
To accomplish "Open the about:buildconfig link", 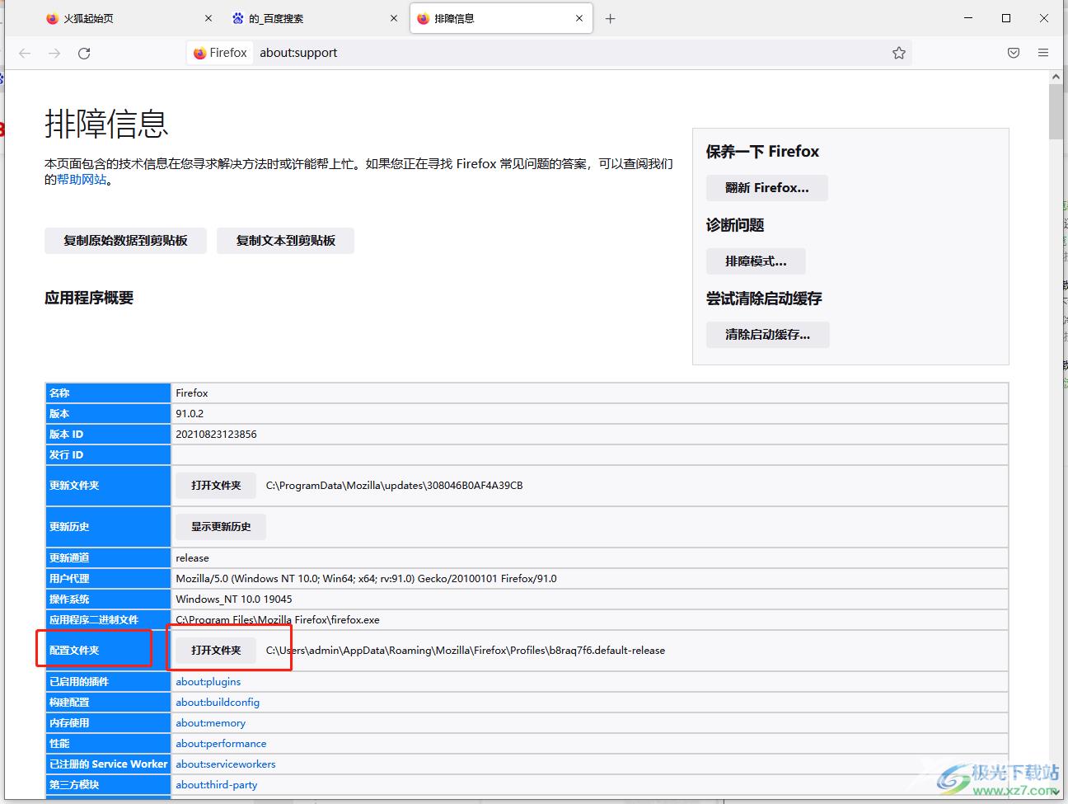I will pos(218,703).
